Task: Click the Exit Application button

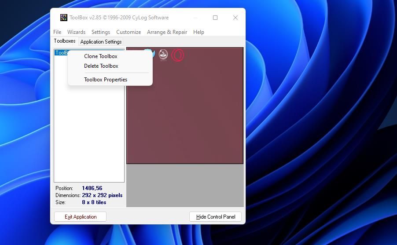Action: tap(80, 217)
